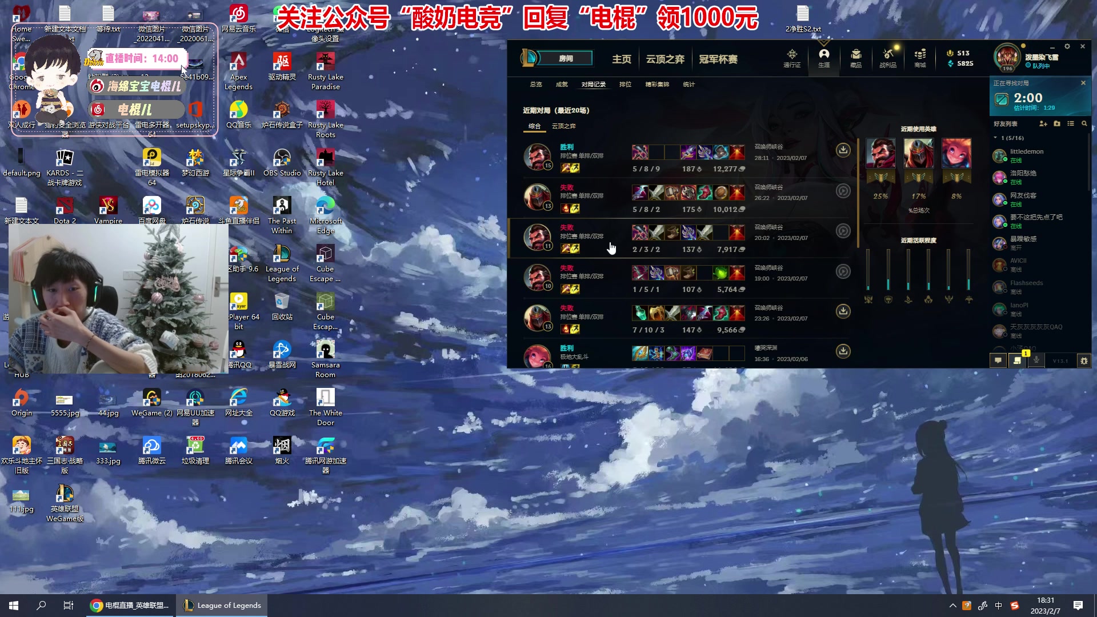Select the Zoe 8% recent champion portrait

tap(956, 153)
